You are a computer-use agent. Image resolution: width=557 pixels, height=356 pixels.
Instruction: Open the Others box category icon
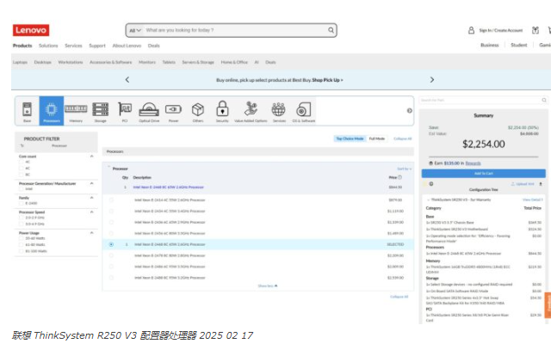(x=198, y=111)
